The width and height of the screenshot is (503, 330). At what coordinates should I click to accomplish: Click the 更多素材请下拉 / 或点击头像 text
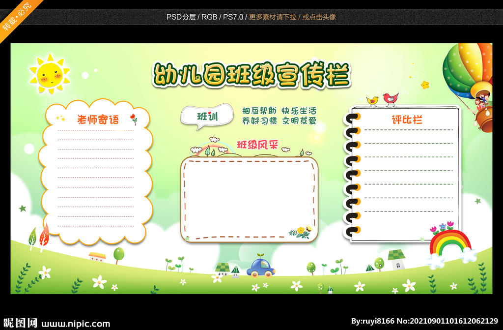click(292, 17)
